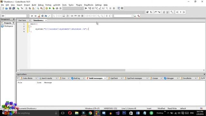Switch to the CppCheck messages tab
206x116 pixels.
pyautogui.click(x=134, y=78)
